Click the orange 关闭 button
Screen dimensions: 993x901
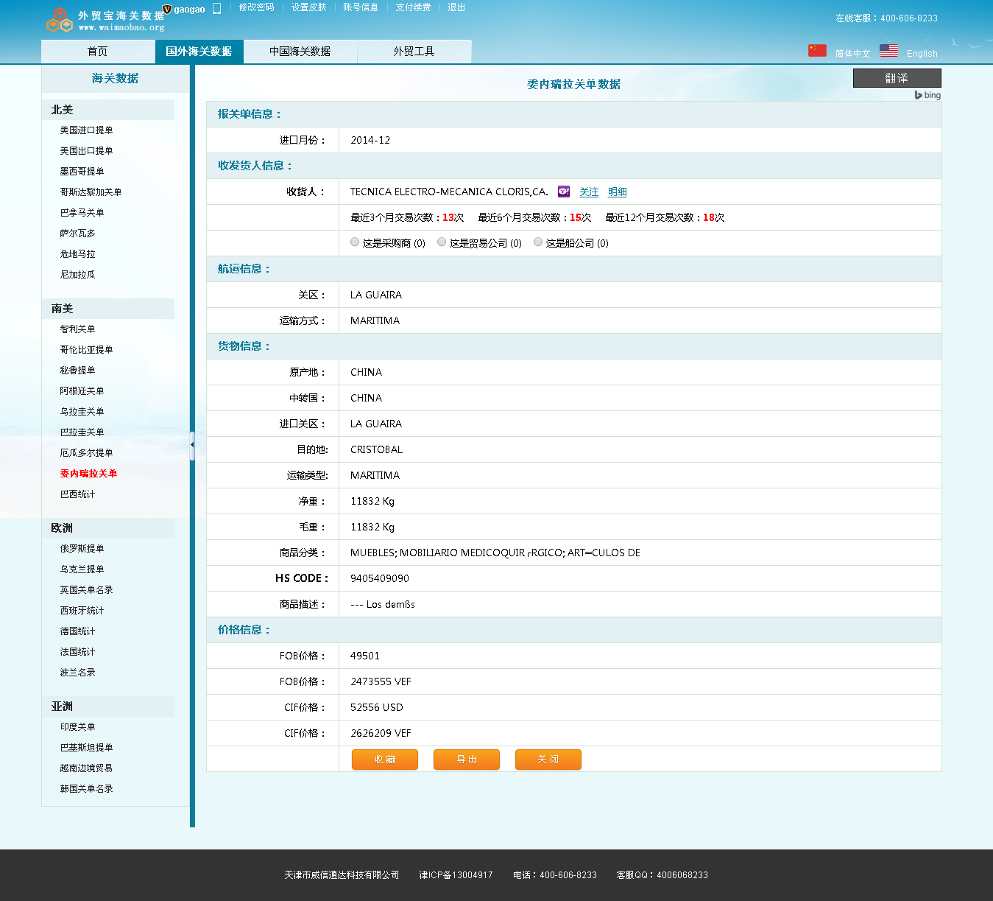point(548,760)
